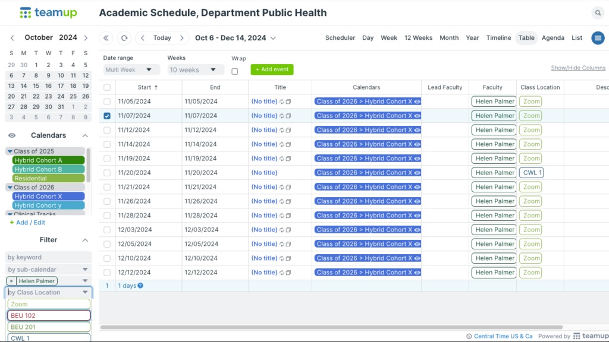Toggle Hybrid Cohort X calendar swatch

[x=49, y=197]
